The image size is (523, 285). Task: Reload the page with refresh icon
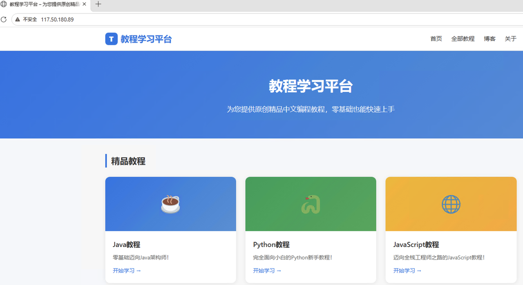(4, 19)
